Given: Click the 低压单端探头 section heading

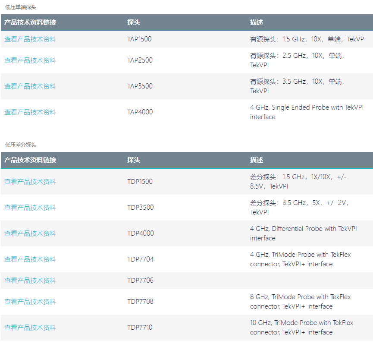Looking at the screenshot, I should [21, 7].
